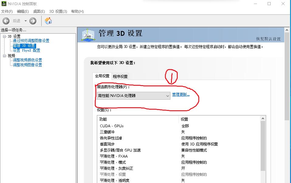Click the back arrow toolbar button
The image size is (291, 183).
click(6, 21)
